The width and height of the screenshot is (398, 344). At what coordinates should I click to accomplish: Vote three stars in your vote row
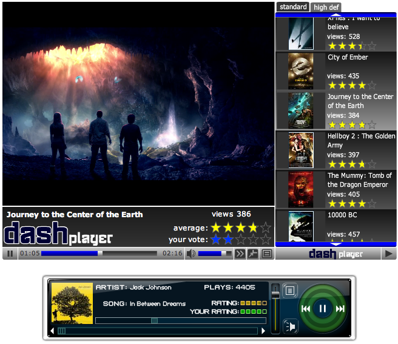[x=241, y=239]
